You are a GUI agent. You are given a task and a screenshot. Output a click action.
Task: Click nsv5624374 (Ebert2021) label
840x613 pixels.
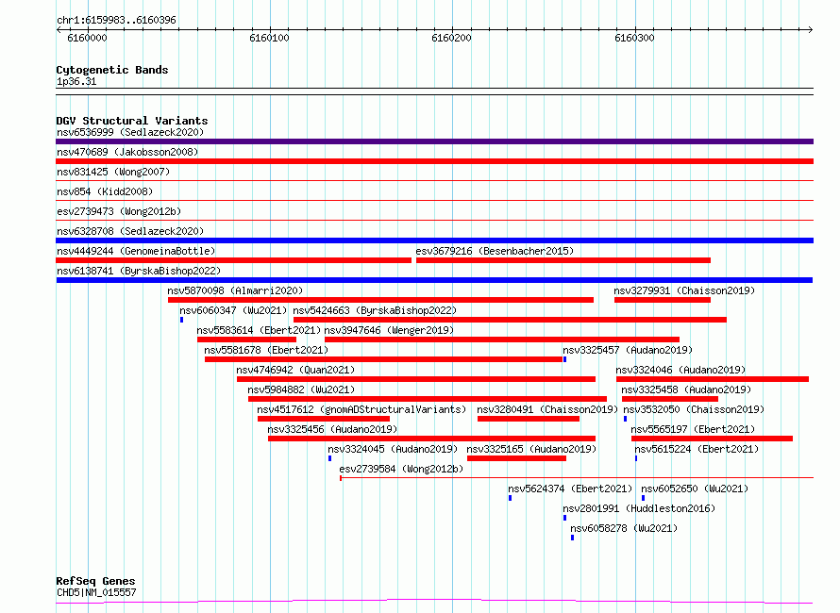point(570,489)
